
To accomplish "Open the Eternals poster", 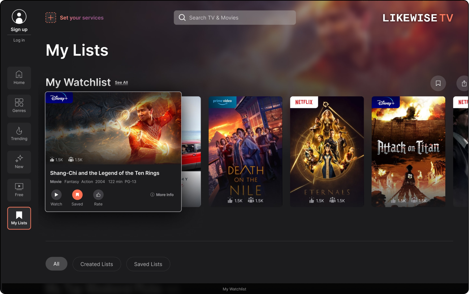I will [x=327, y=151].
